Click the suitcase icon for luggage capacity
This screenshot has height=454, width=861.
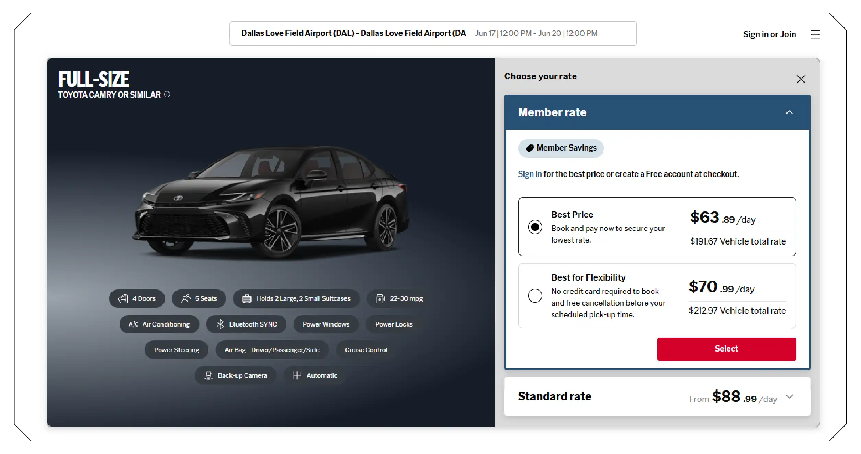click(247, 299)
